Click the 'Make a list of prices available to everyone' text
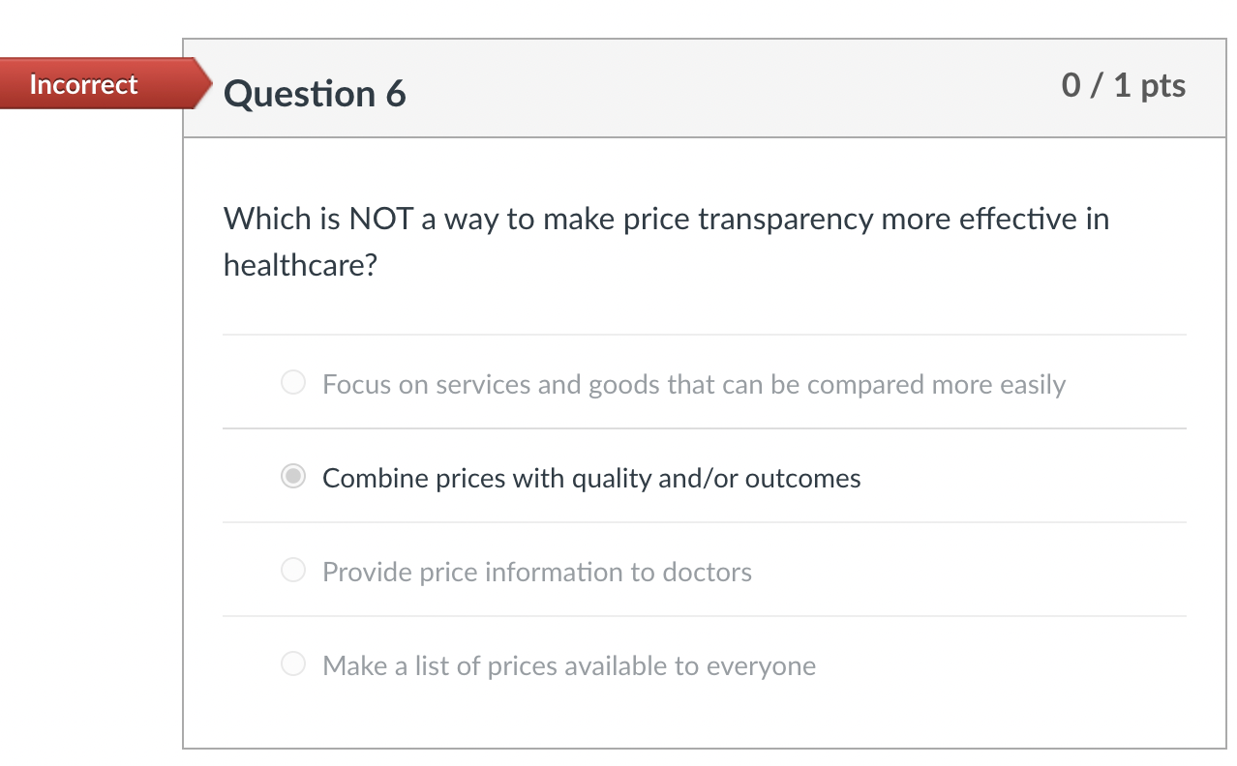 tap(569, 665)
